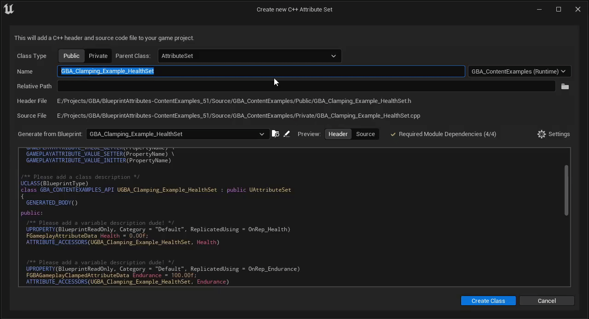Browse to the Blueprint asset in Content Browser
Image resolution: width=589 pixels, height=319 pixels.
point(275,134)
